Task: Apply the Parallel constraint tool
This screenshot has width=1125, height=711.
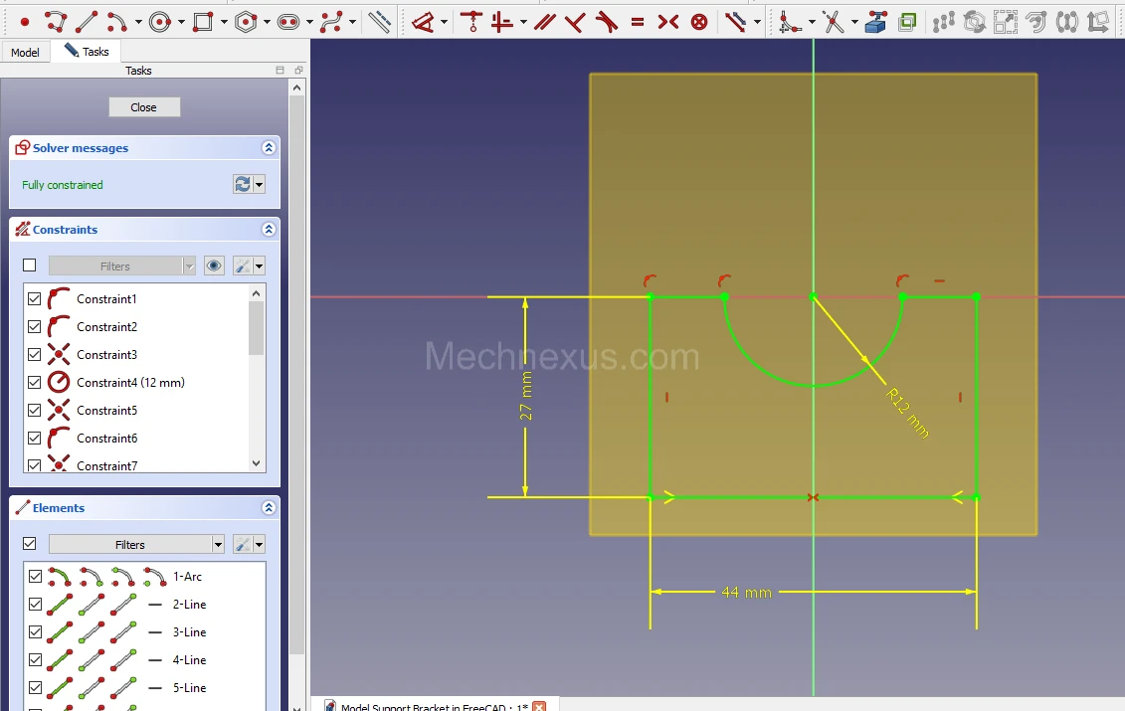Action: 543,21
